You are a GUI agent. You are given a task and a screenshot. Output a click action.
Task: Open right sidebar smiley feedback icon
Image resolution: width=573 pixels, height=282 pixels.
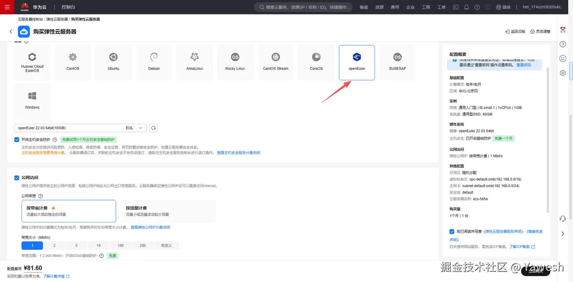pyautogui.click(x=563, y=59)
